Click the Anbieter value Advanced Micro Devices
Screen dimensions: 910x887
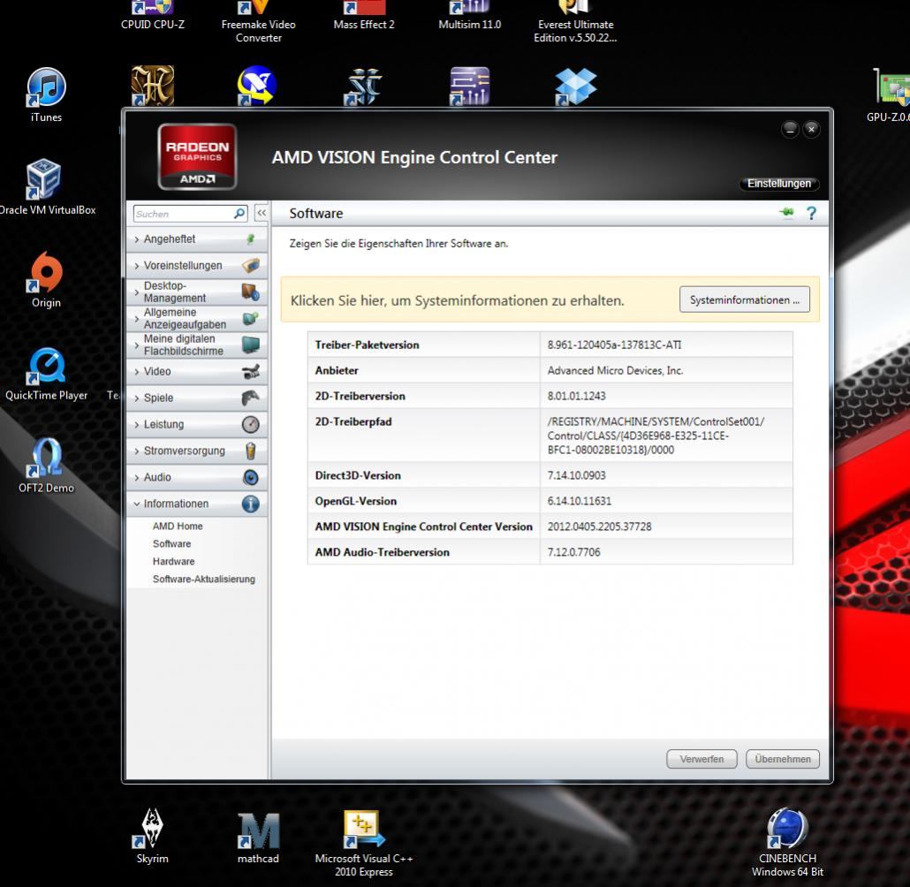[x=615, y=370]
